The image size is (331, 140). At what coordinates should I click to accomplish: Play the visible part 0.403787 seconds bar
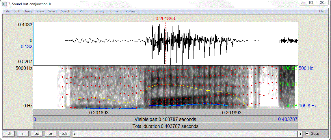(165, 119)
